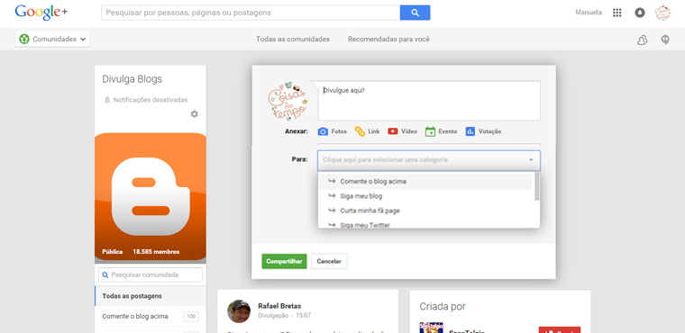This screenshot has height=333, width=685.
Task: Click the Blogger community cover image
Action: coord(151,196)
